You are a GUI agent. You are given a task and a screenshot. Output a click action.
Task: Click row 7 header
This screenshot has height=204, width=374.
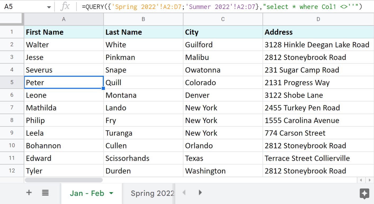(12, 108)
